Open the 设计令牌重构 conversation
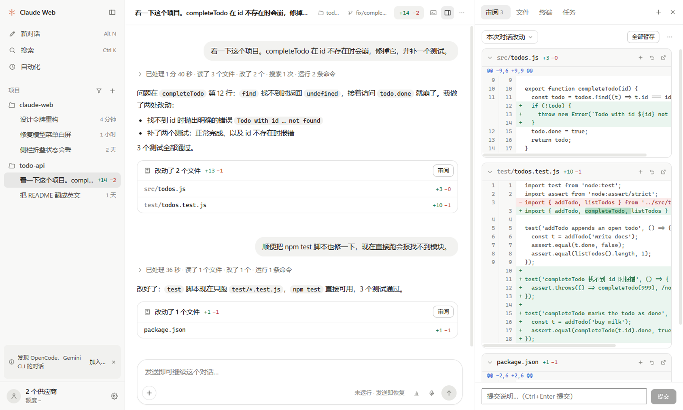The width and height of the screenshot is (683, 410). point(62,119)
